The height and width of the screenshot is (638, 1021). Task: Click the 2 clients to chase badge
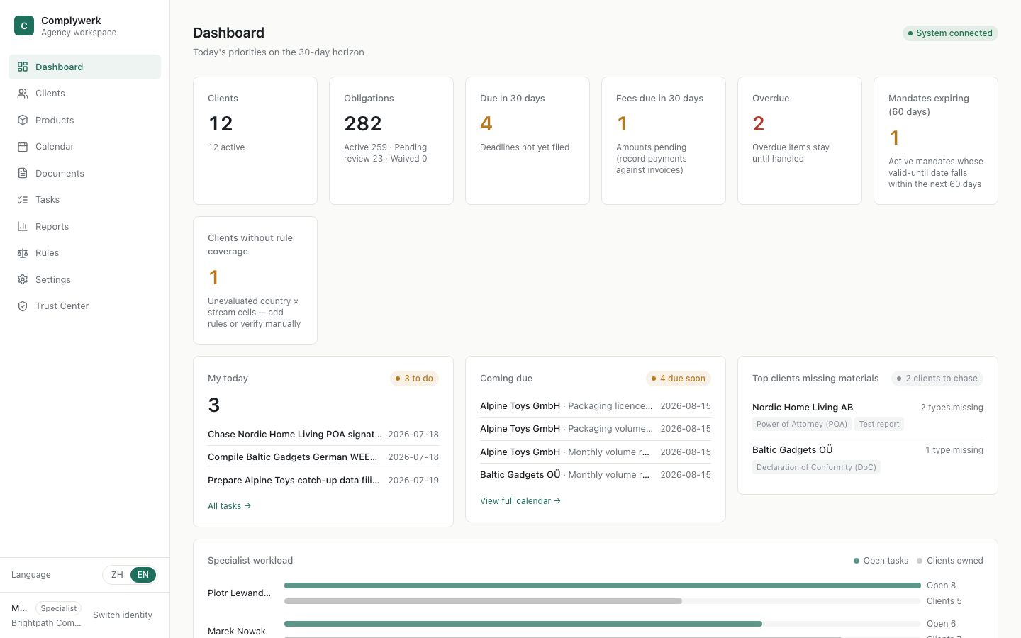(937, 379)
